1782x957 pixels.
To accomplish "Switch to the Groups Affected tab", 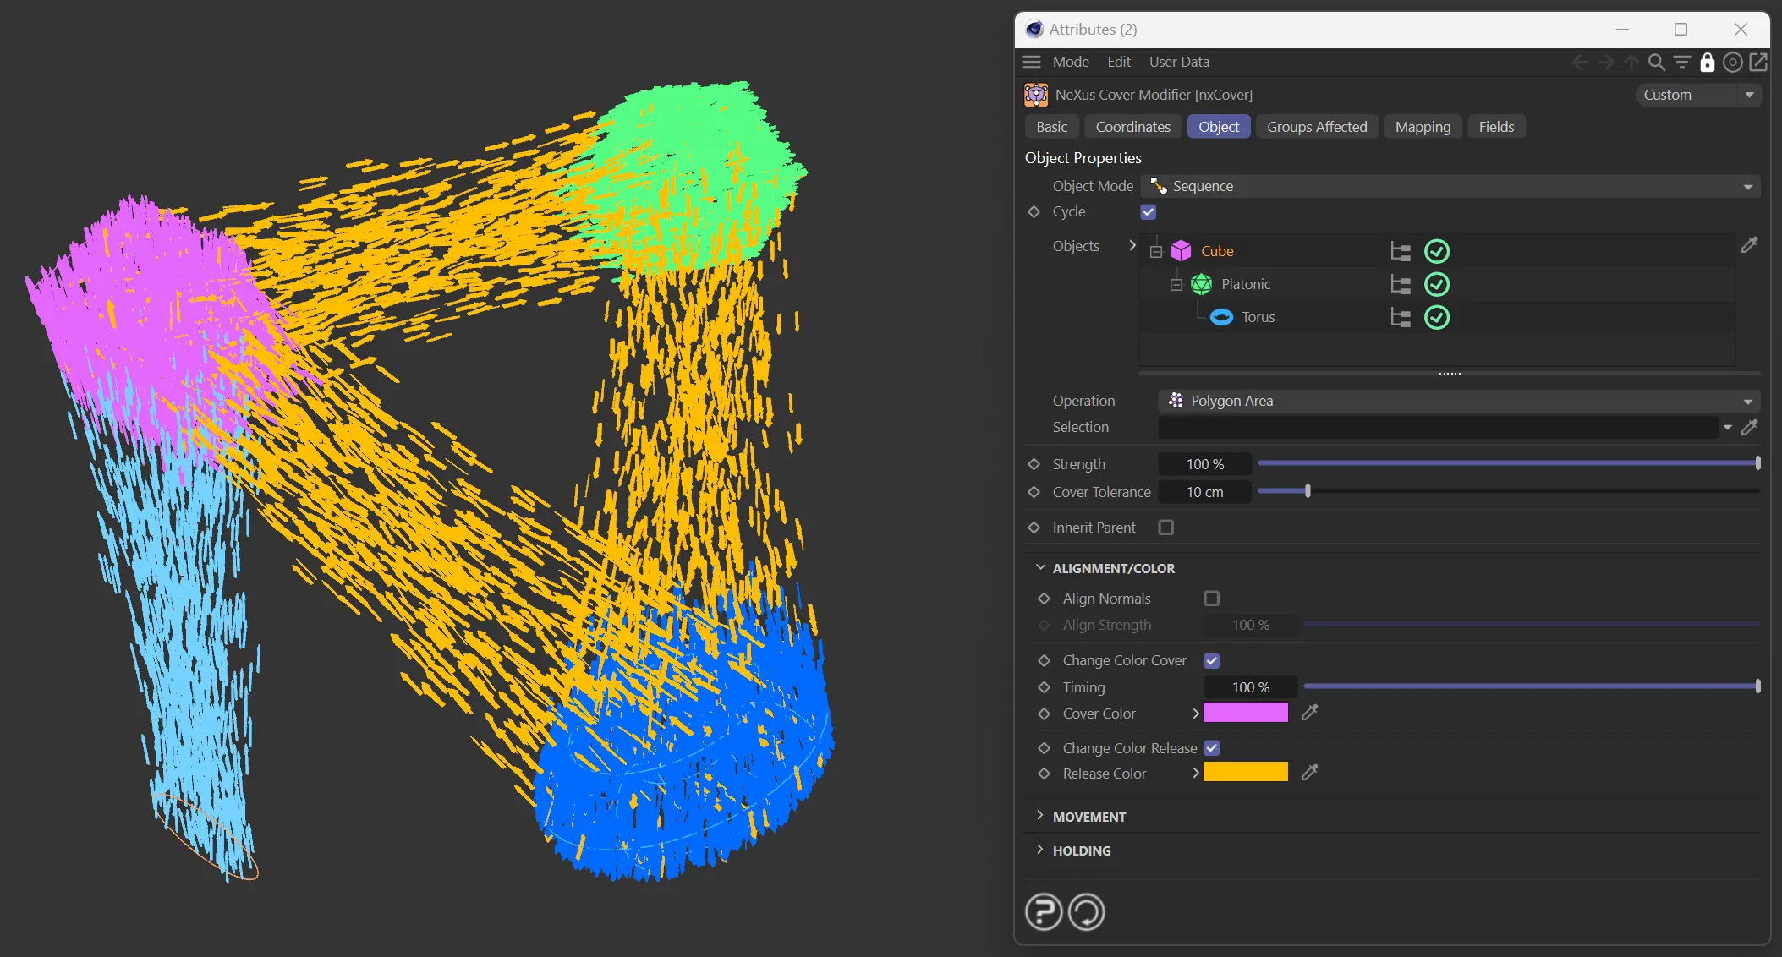I will click(x=1316, y=127).
